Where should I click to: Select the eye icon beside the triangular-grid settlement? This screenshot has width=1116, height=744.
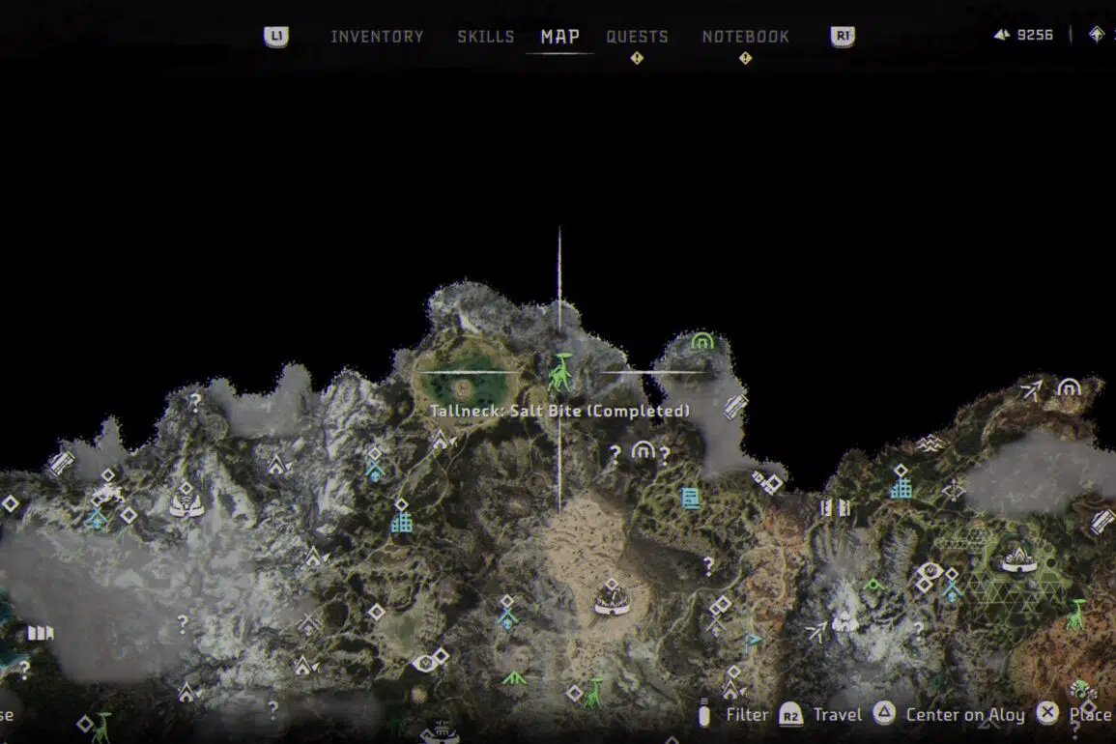pos(929,572)
